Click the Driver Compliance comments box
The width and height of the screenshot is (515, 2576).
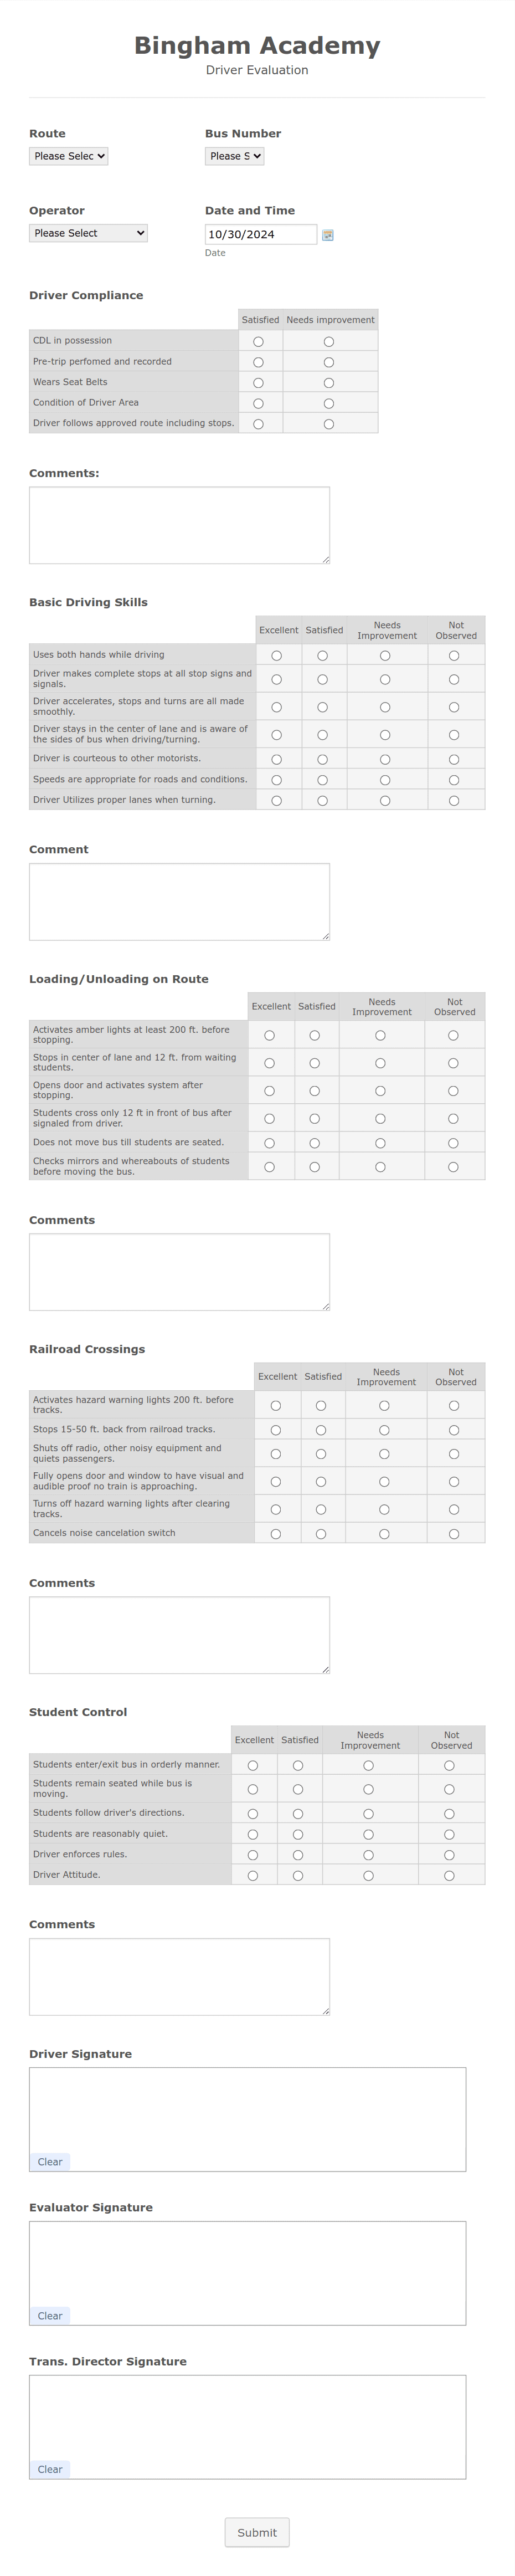[178, 523]
